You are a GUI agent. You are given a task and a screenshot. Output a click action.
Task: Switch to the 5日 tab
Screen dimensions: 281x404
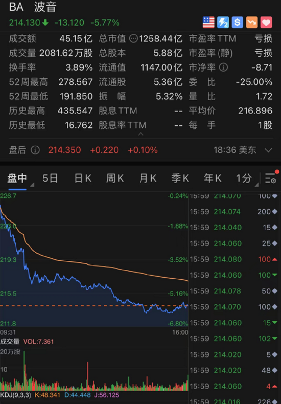click(x=50, y=178)
